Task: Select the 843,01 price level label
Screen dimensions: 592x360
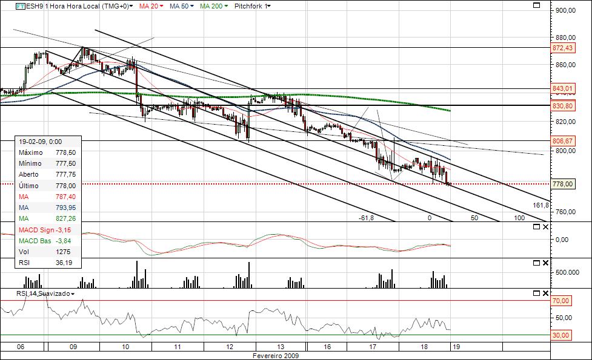Action: (x=562, y=88)
